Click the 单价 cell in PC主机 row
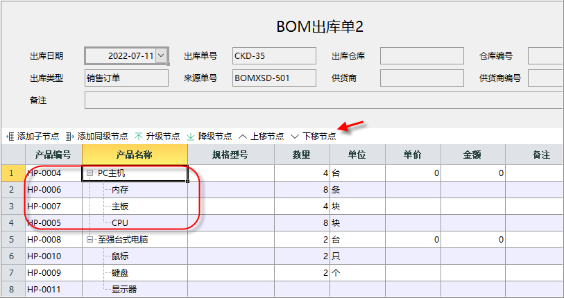Image resolution: width=564 pixels, height=298 pixels. [413, 173]
